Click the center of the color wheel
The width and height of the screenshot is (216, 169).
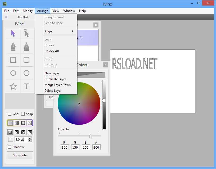[x=79, y=104]
